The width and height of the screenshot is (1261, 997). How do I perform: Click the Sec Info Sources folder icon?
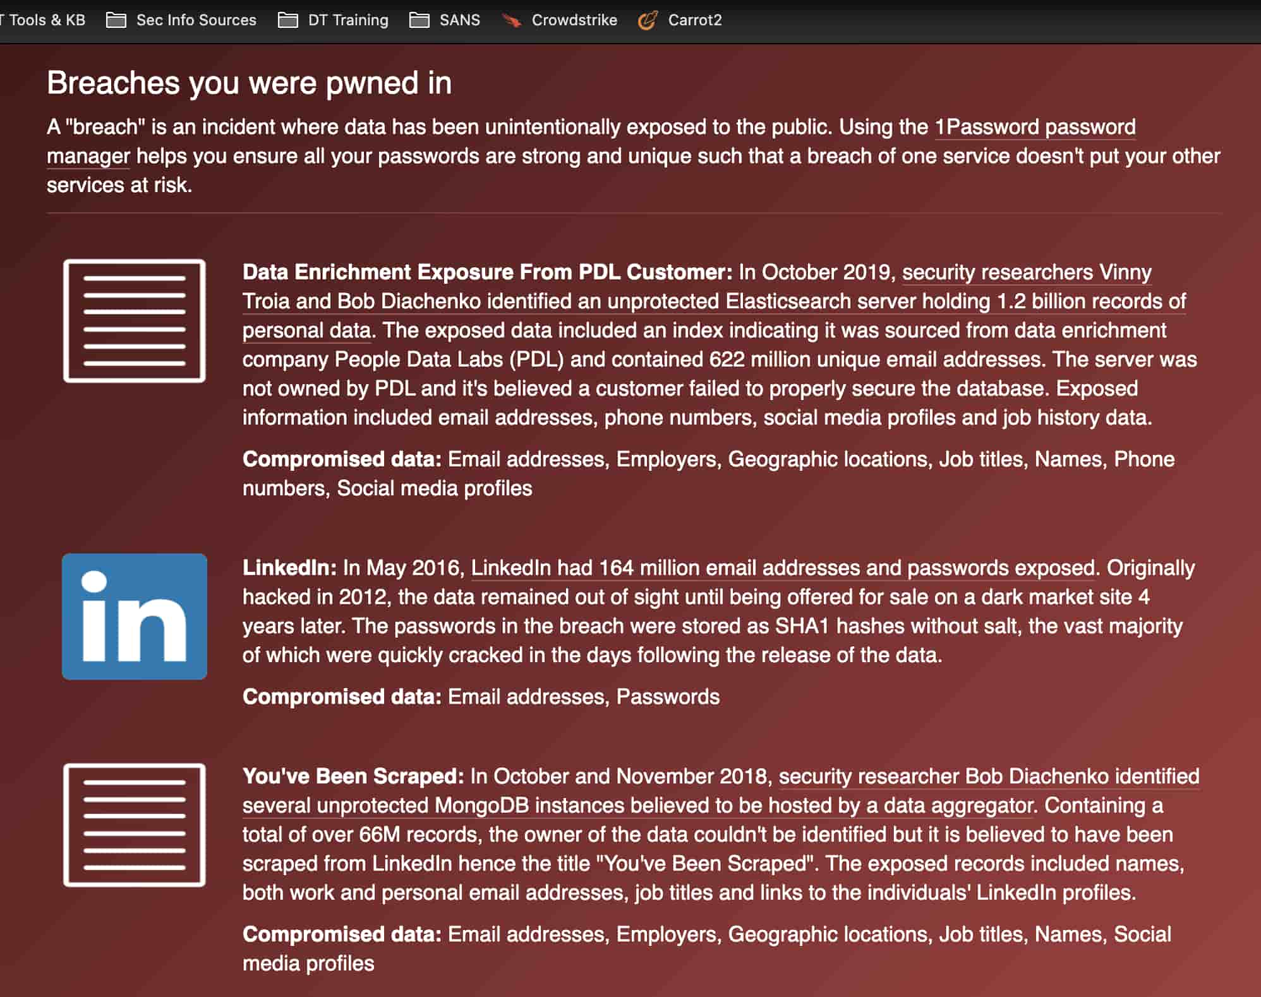[116, 20]
